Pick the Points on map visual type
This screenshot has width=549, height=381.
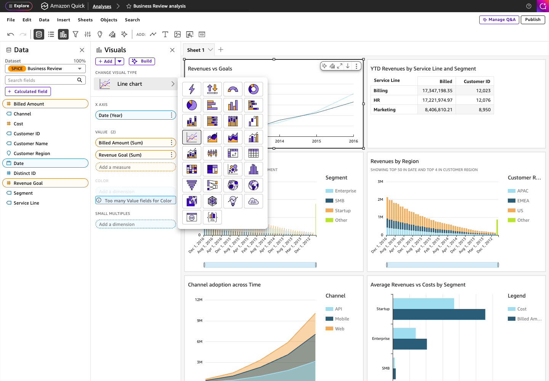click(x=233, y=185)
